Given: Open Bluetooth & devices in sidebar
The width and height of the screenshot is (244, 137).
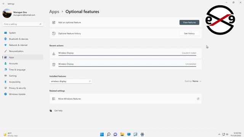Looking at the screenshot, I should (x=23, y=39).
